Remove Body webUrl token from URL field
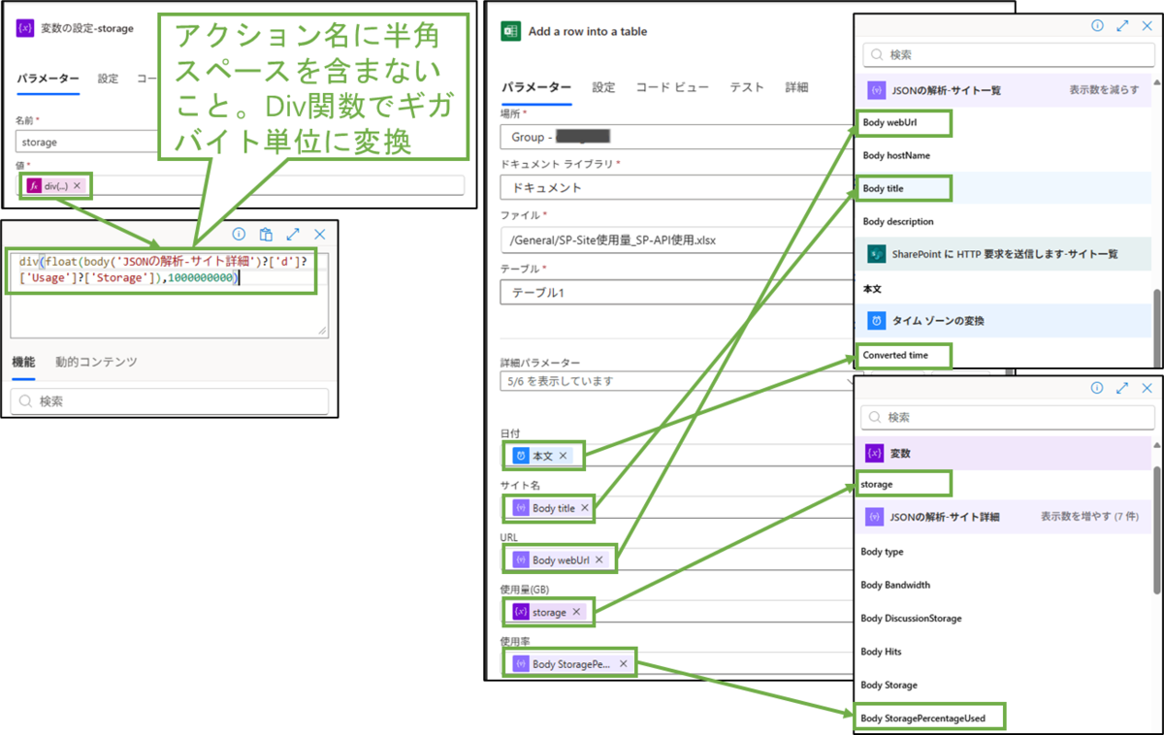1164x735 pixels. tap(599, 559)
